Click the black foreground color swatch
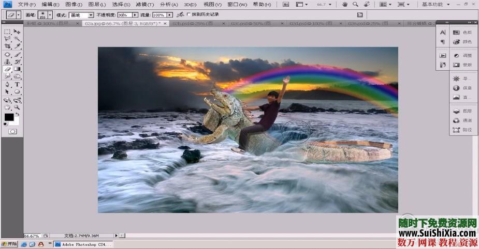This screenshot has width=479, height=249. click(9, 117)
